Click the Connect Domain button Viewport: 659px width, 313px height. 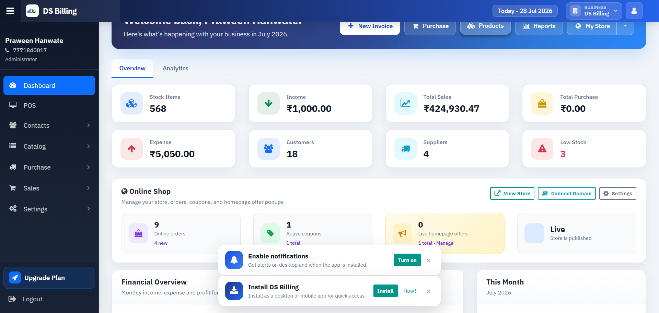[x=567, y=193]
